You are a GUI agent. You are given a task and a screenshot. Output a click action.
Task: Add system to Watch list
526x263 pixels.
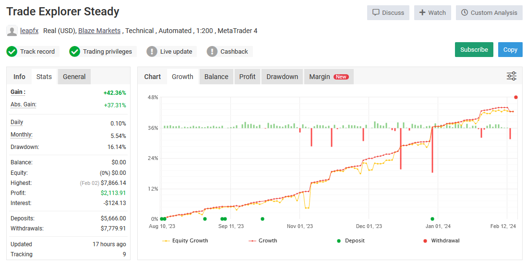click(x=432, y=13)
